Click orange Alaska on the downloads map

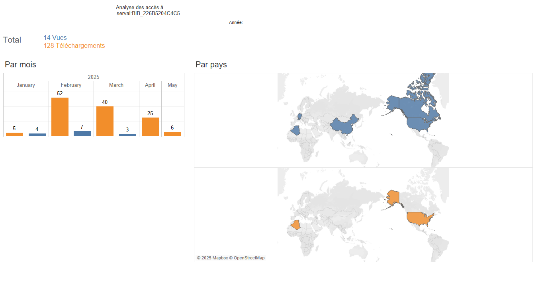point(393,198)
